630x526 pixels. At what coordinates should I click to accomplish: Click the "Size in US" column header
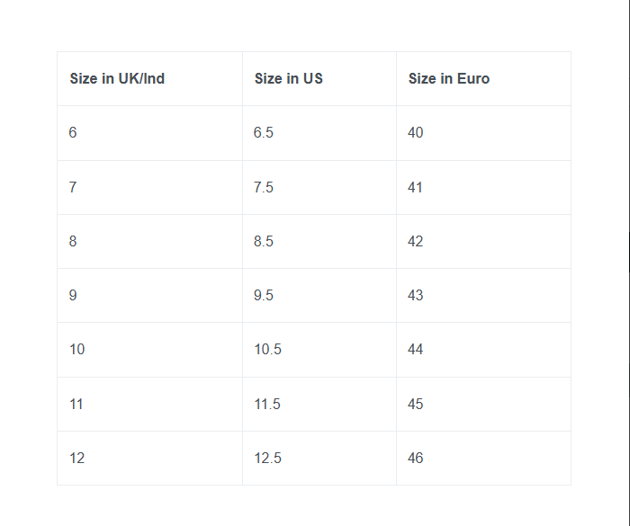288,79
